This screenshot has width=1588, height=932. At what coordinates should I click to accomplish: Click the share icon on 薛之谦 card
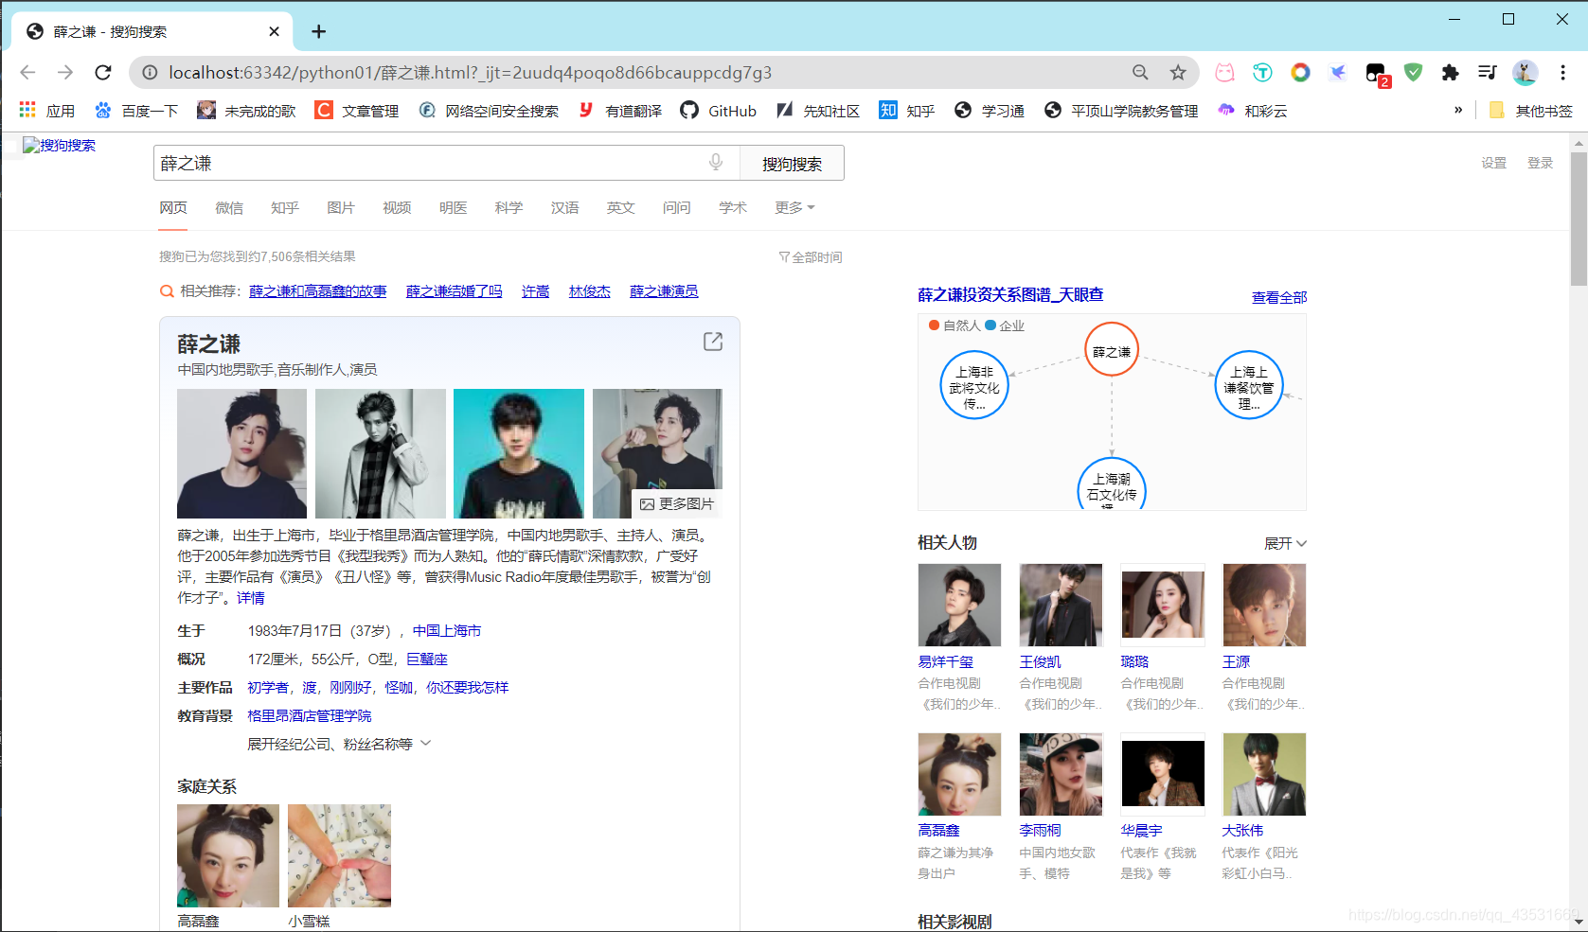point(713,342)
